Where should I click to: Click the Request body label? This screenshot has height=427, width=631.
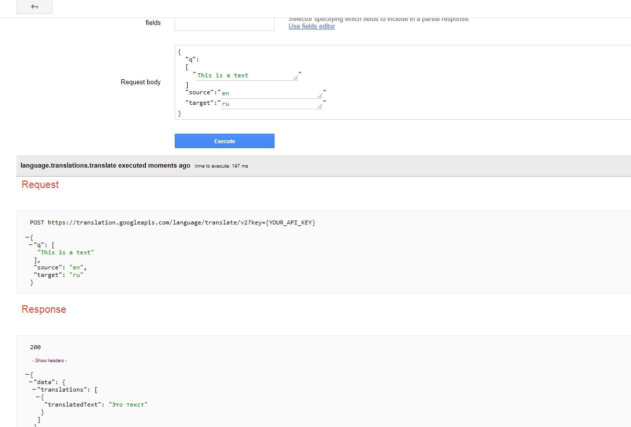pos(141,82)
